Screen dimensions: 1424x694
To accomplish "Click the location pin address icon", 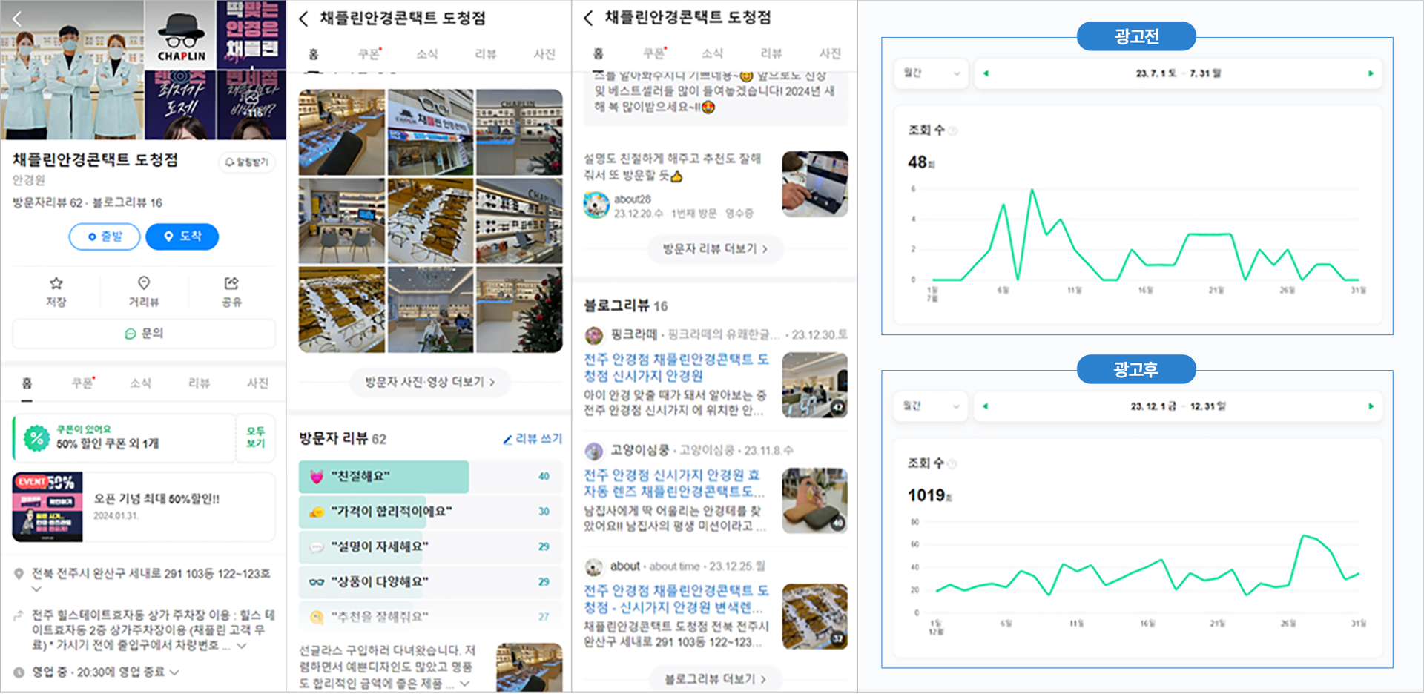I will pos(19,574).
